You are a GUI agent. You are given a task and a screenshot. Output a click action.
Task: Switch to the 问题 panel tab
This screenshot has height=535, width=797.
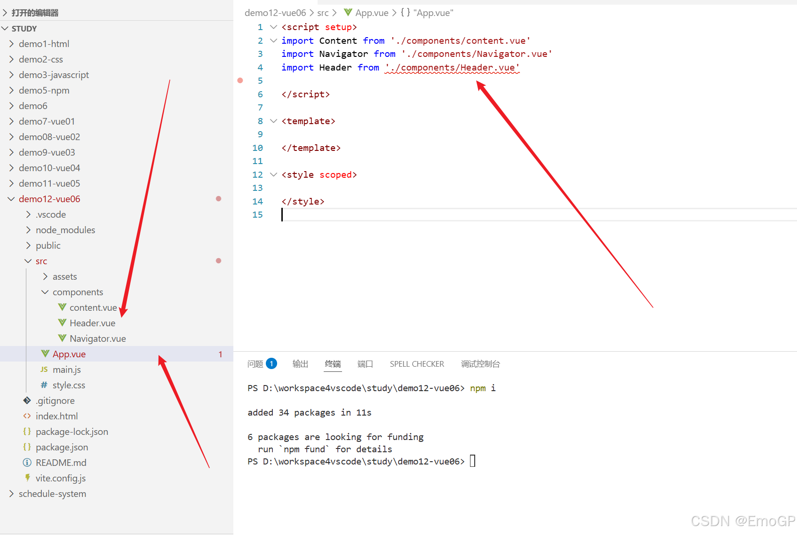(x=255, y=364)
